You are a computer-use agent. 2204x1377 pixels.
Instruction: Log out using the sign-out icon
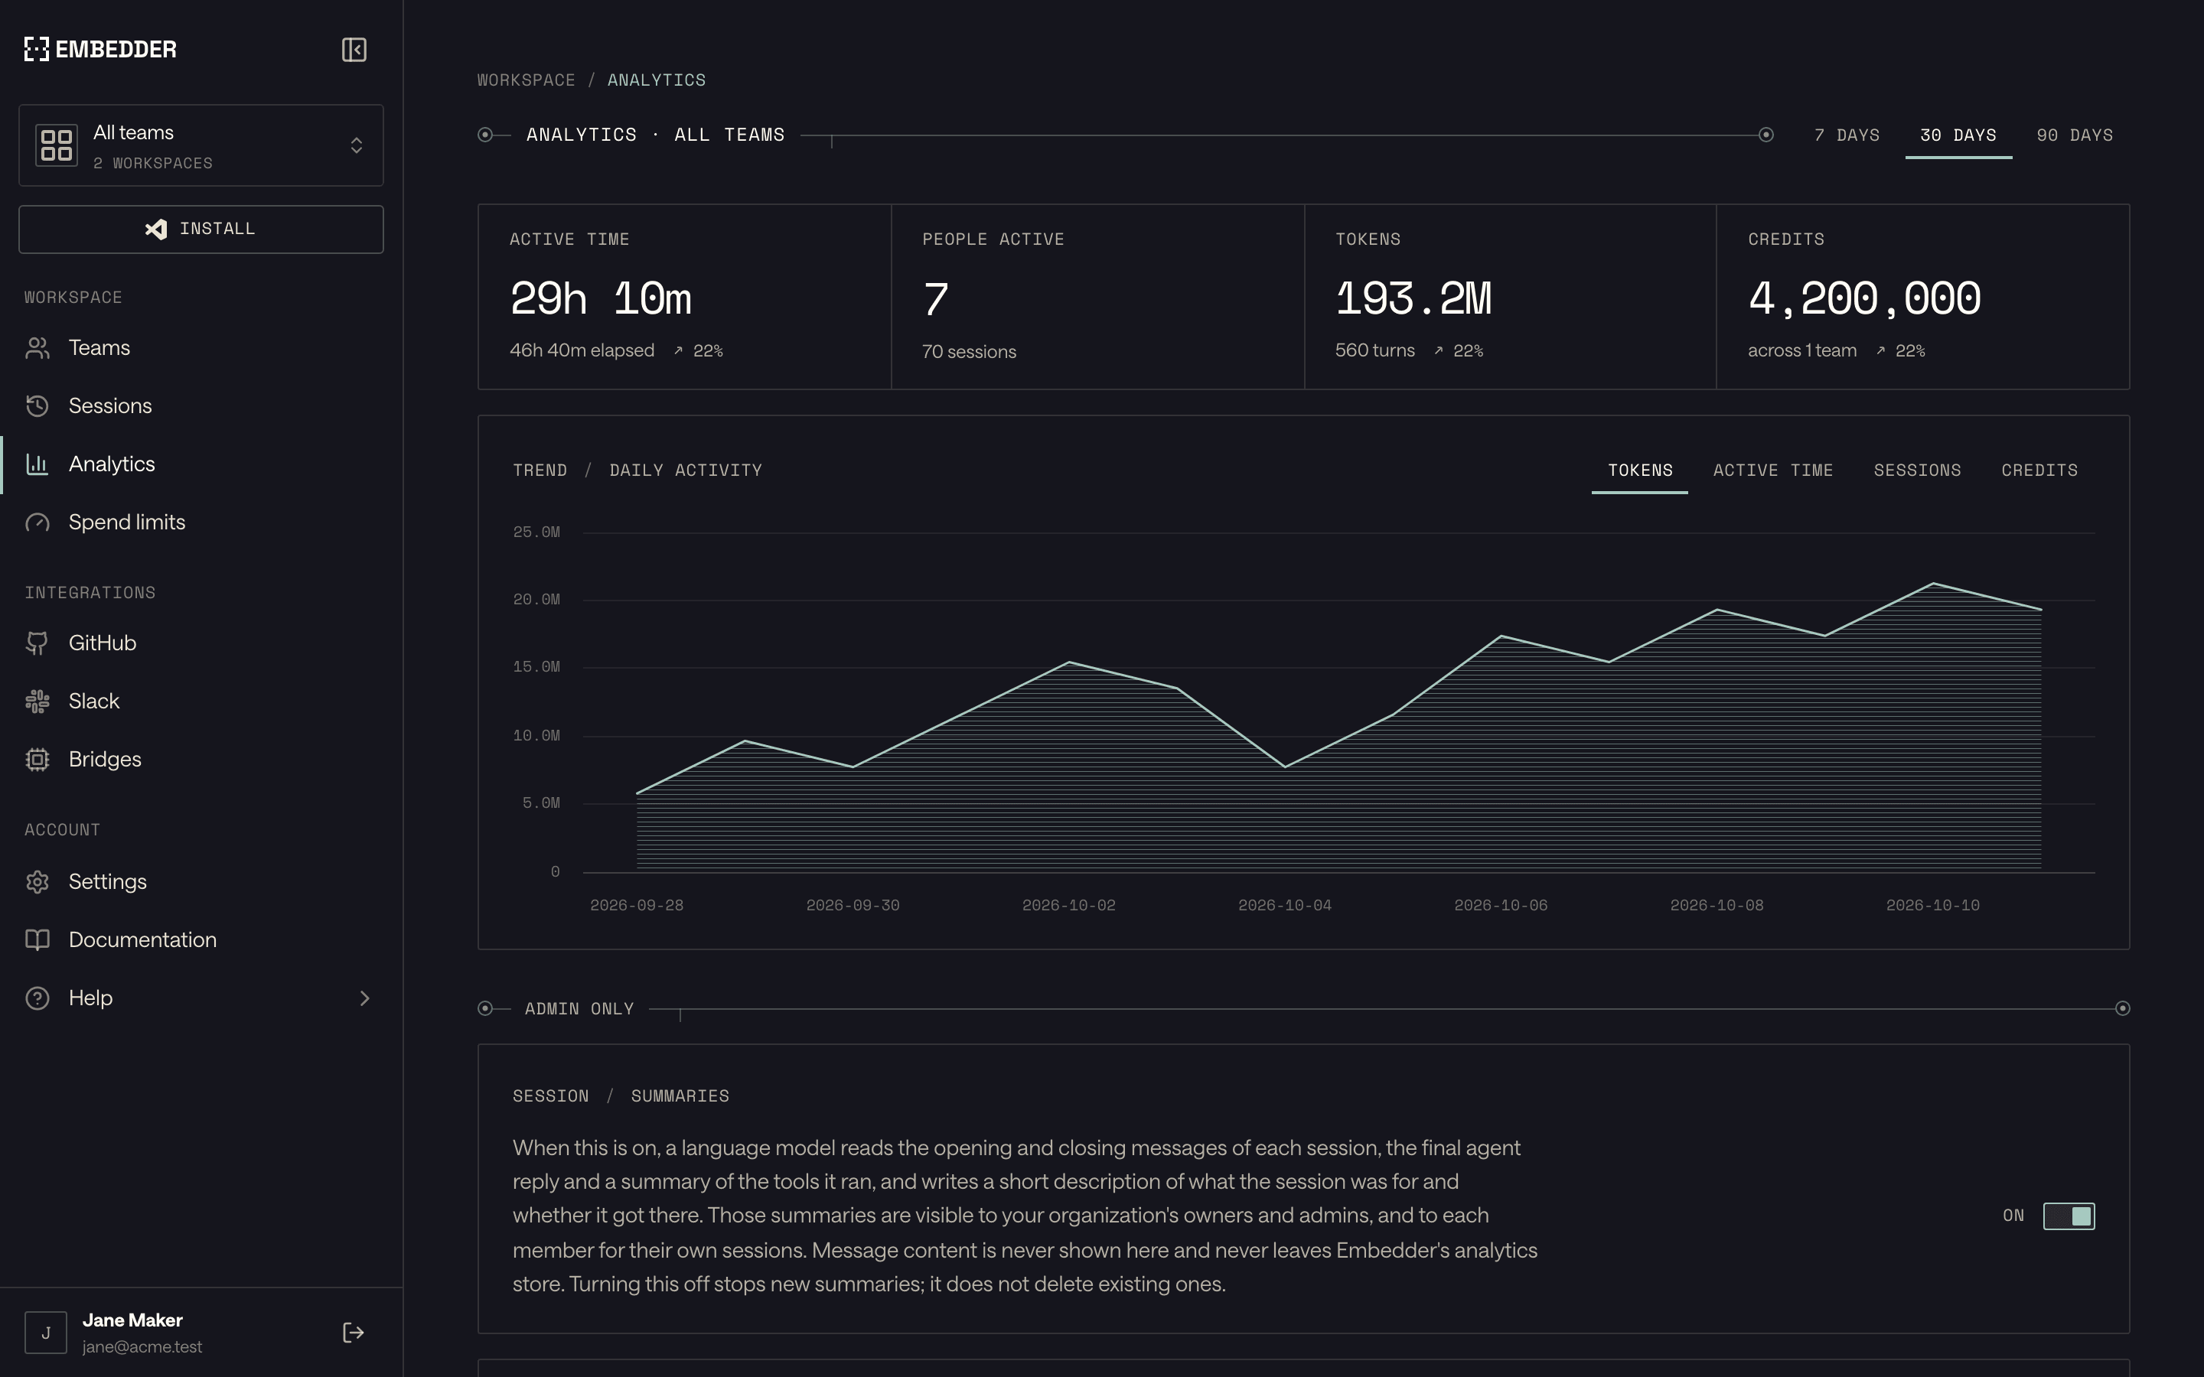(354, 1333)
